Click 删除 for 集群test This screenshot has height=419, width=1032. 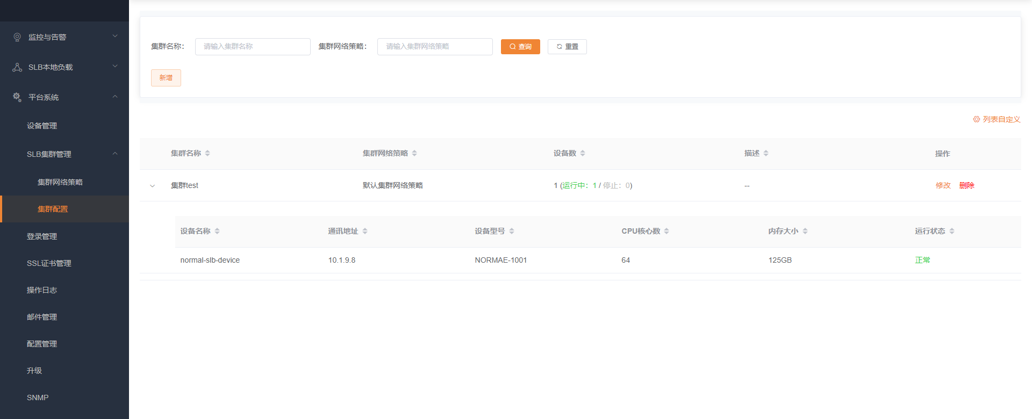966,185
